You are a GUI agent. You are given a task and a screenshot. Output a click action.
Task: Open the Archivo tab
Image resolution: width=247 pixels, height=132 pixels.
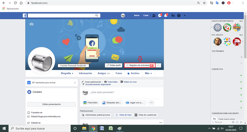133,73
